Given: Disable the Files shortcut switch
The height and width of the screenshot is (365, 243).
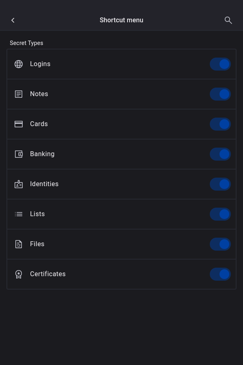Looking at the screenshot, I should [x=220, y=244].
